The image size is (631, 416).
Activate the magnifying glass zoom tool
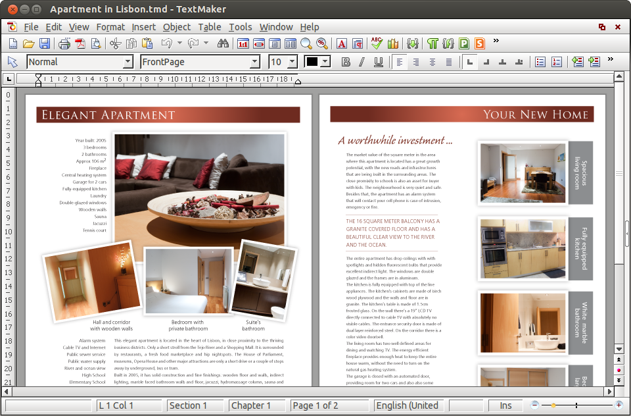click(x=306, y=43)
